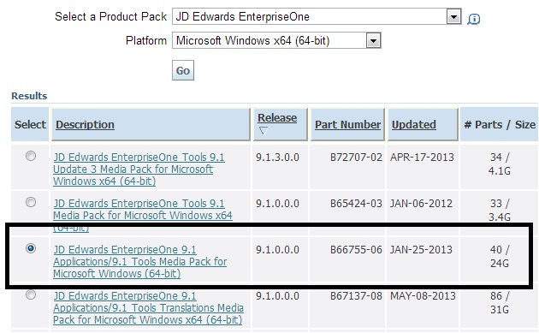This screenshot has width=539, height=333.
Task: Click the Microsoft Windows x64 platform combo box
Action: (276, 40)
